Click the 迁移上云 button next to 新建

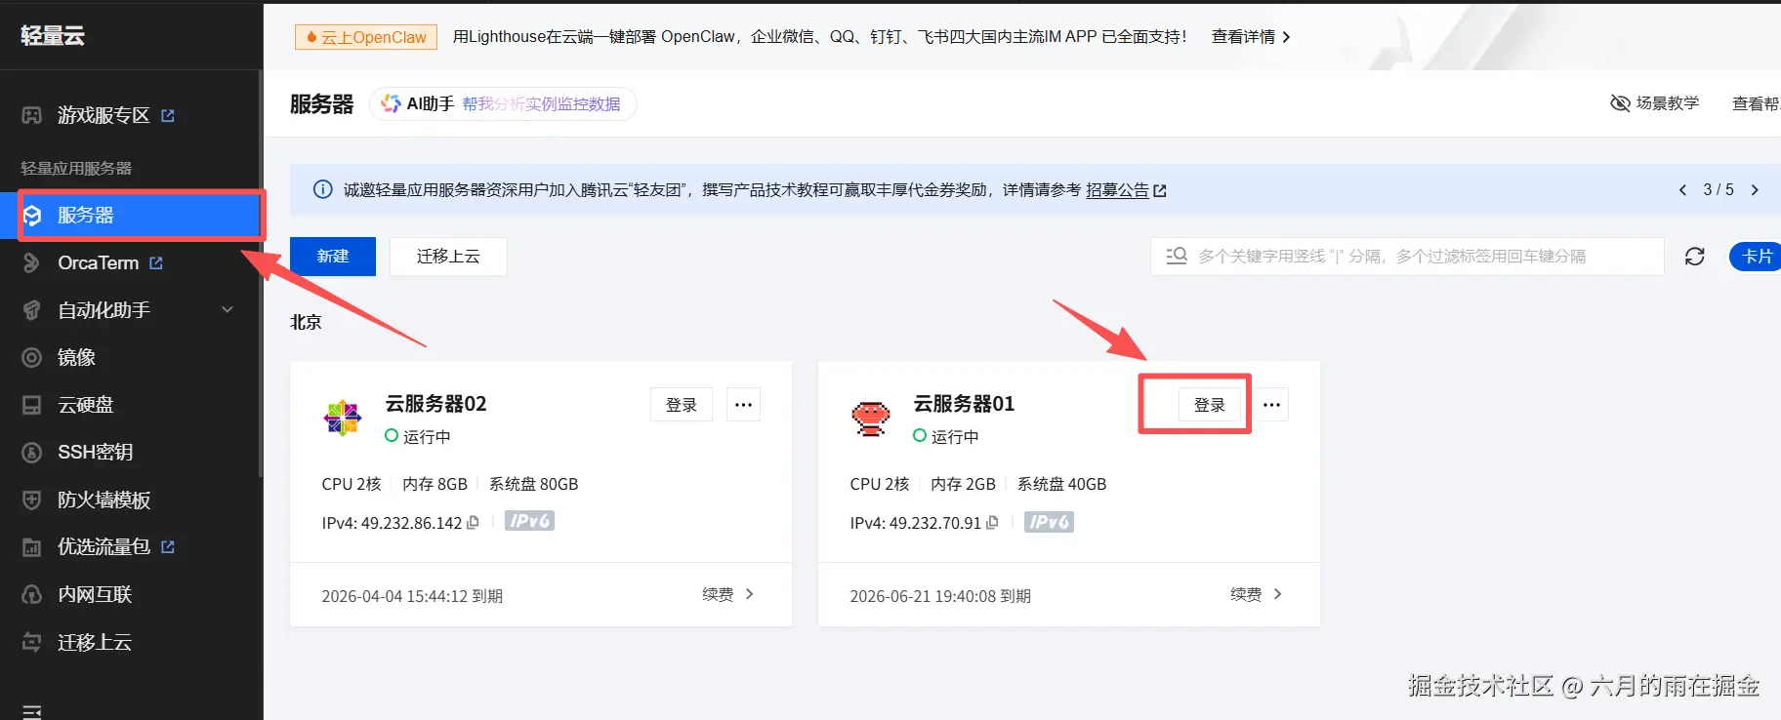point(448,257)
